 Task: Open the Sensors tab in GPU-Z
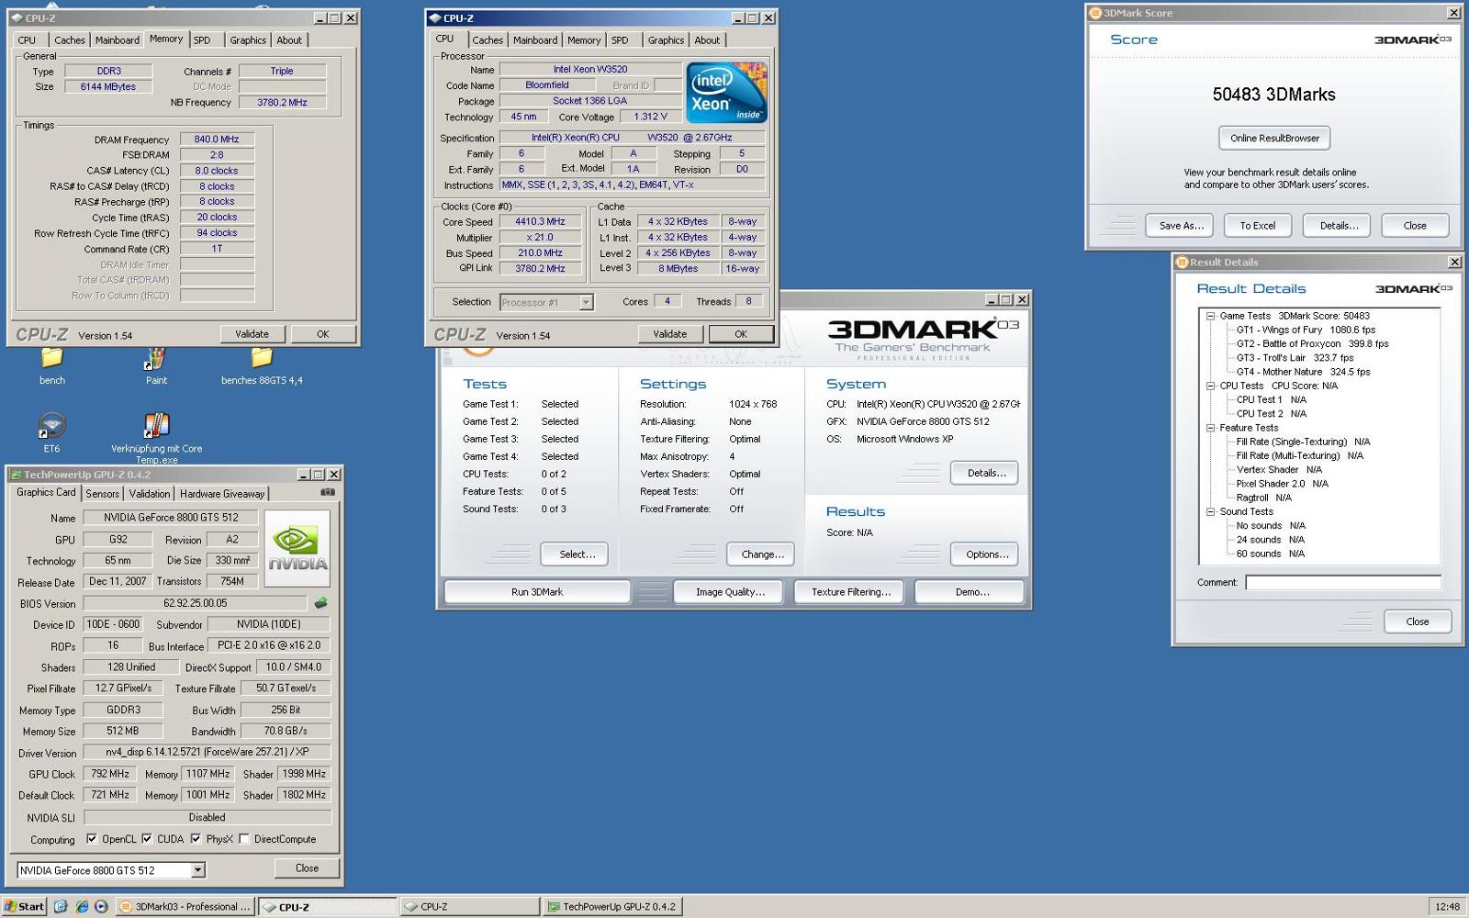103,494
